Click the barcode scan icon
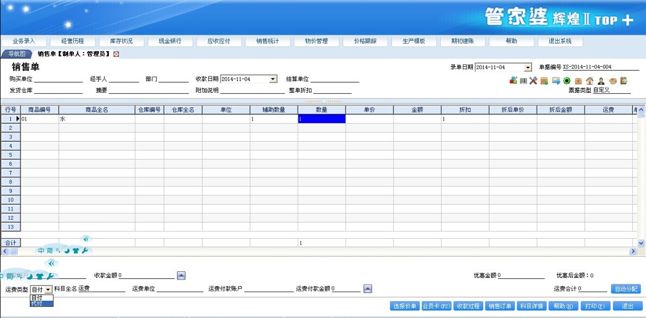Image resolution: width=646 pixels, height=318 pixels. [x=523, y=81]
